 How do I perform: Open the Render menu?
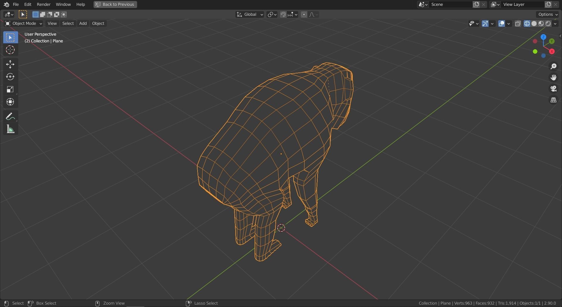44,4
